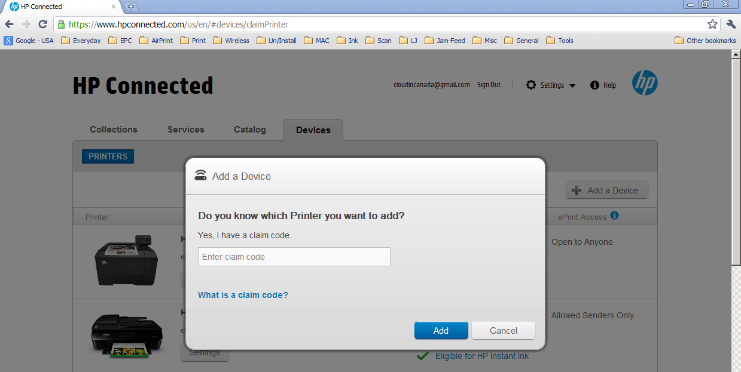Cancel the Add a Device dialog
Screen dimensions: 741x372
[x=504, y=331]
